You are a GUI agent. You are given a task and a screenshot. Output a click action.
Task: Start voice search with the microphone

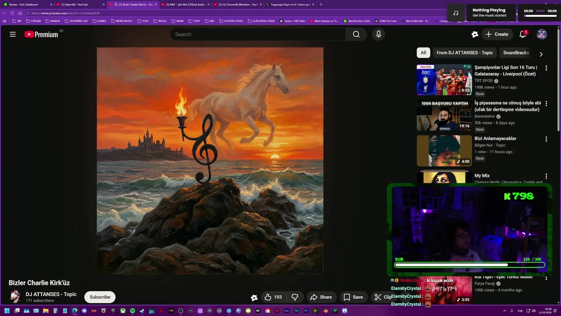[x=379, y=34]
